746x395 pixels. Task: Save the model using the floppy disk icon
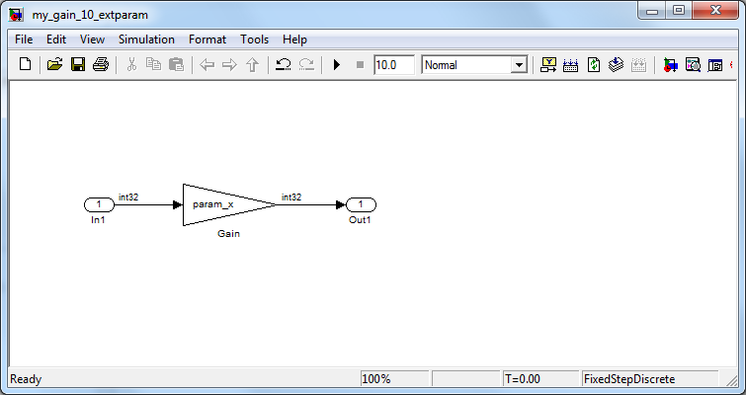(x=78, y=65)
